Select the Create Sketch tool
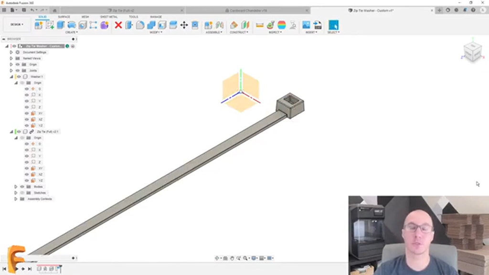 click(x=50, y=25)
